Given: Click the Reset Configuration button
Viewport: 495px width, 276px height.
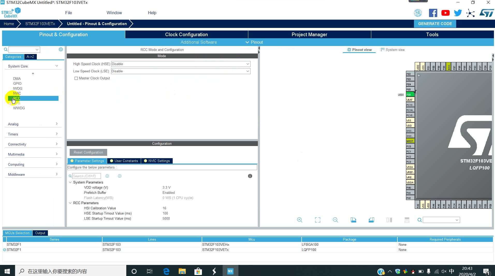Looking at the screenshot, I should click(88, 152).
